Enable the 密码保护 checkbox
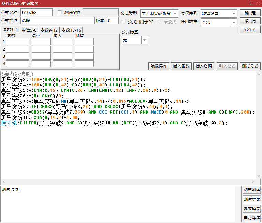The height and width of the screenshot is (223, 262). click(60, 13)
